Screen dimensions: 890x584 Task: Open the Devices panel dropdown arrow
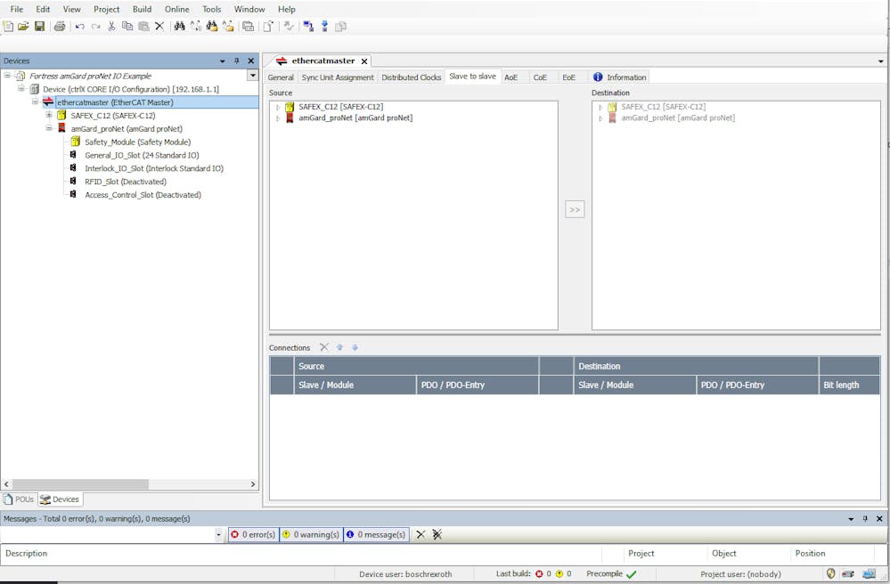(223, 61)
